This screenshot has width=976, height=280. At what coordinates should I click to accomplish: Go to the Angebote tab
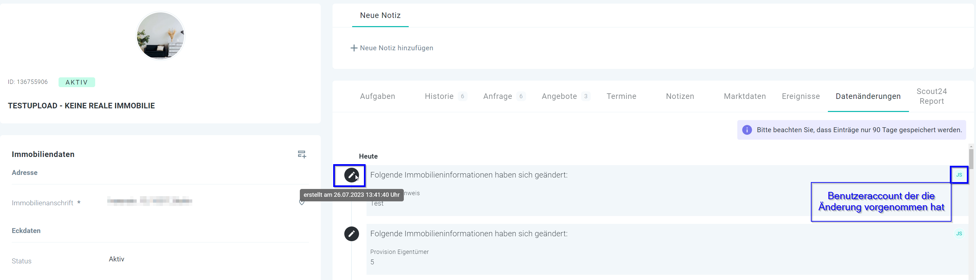coord(559,97)
